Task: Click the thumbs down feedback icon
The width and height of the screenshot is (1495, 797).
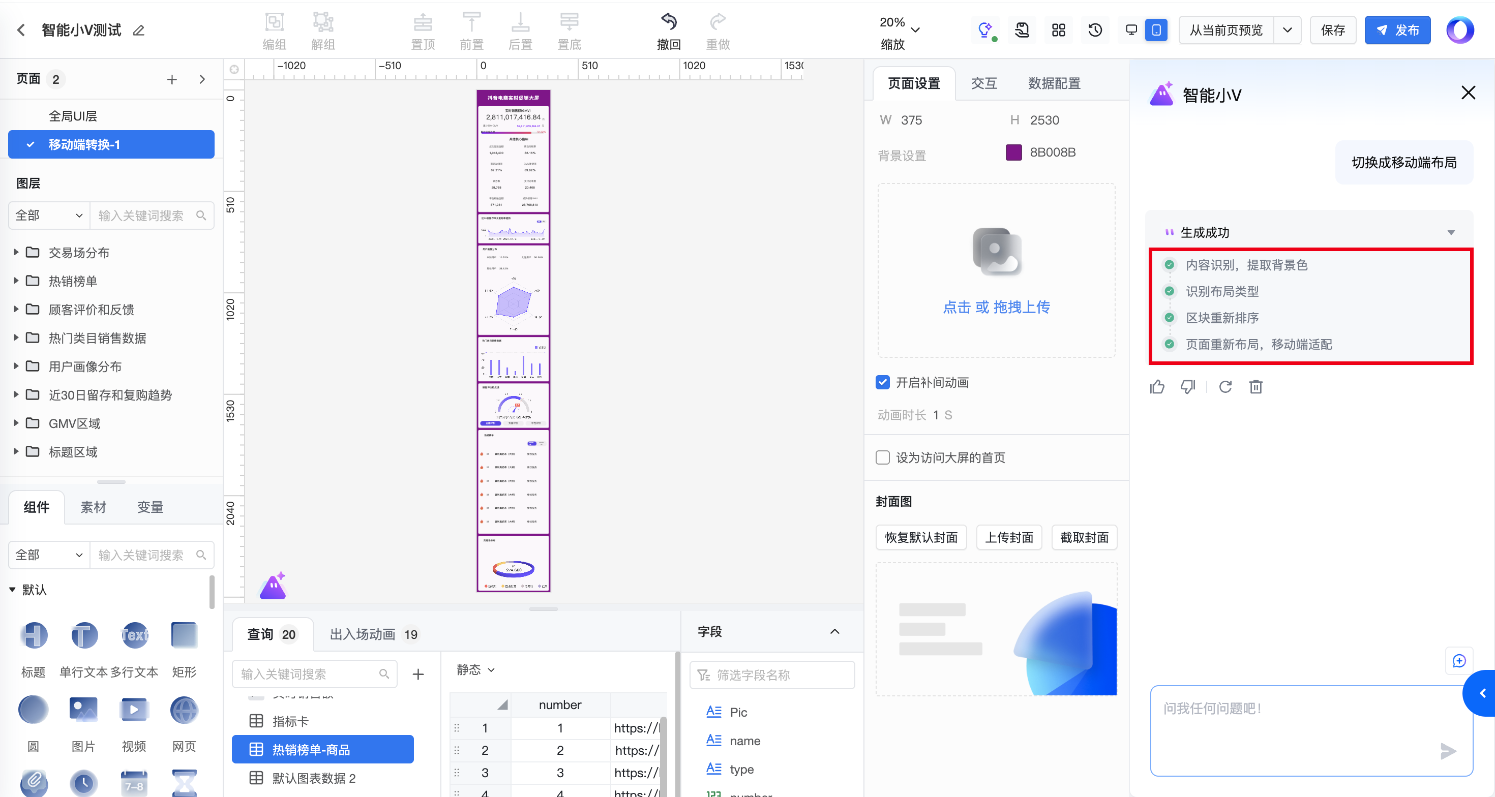Action: 1187,387
